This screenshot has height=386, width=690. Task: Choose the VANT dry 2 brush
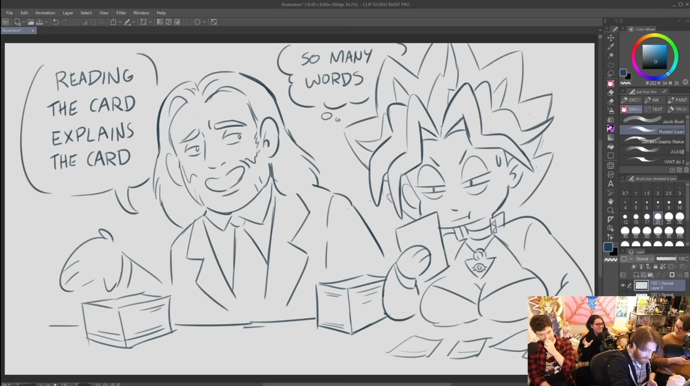point(652,161)
